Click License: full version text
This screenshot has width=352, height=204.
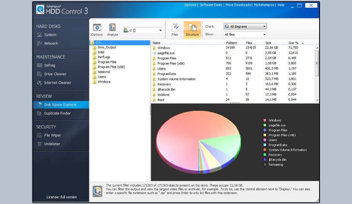[61, 197]
